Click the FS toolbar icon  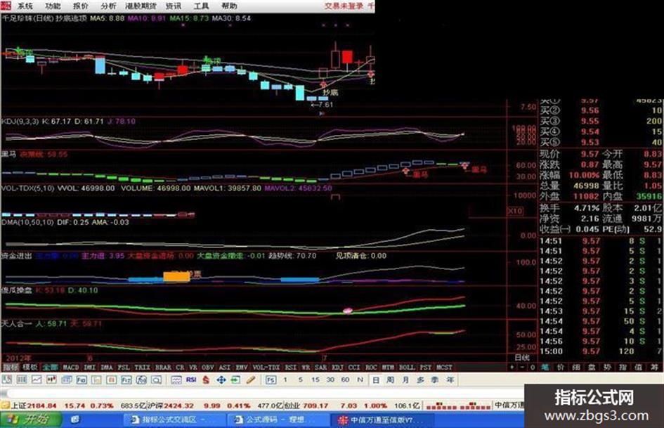(271, 380)
